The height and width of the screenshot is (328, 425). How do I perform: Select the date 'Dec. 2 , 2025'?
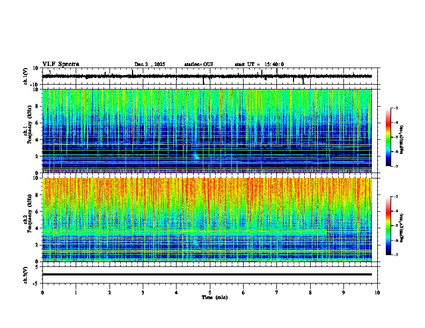click(150, 64)
